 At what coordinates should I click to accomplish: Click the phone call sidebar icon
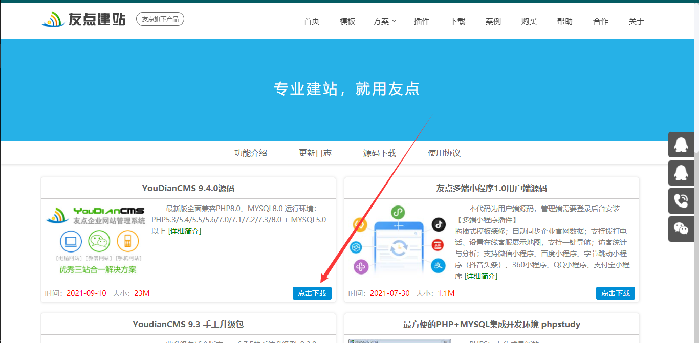(681, 201)
